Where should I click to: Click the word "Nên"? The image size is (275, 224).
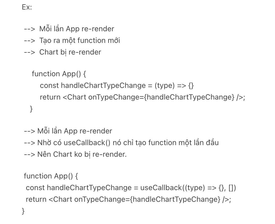(x=44, y=154)
